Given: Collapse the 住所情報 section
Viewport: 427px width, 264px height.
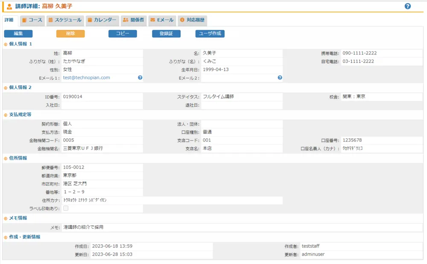Looking at the screenshot, I should point(6,158).
